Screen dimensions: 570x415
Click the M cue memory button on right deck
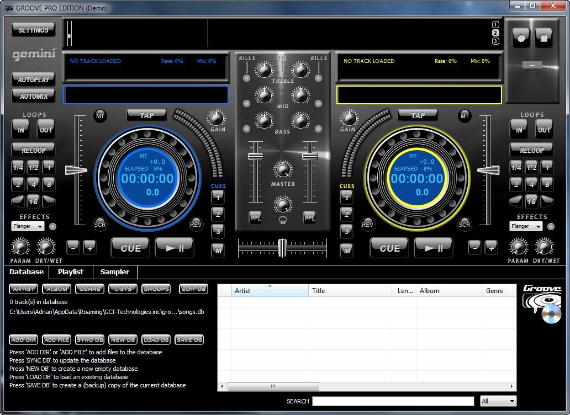pyautogui.click(x=347, y=250)
